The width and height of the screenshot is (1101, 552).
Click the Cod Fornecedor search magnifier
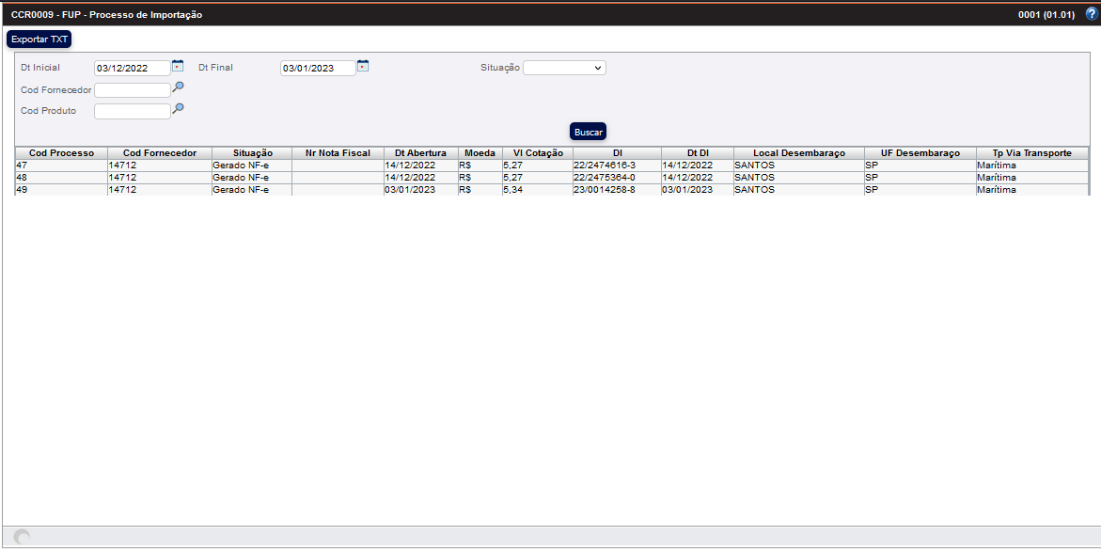pyautogui.click(x=178, y=87)
